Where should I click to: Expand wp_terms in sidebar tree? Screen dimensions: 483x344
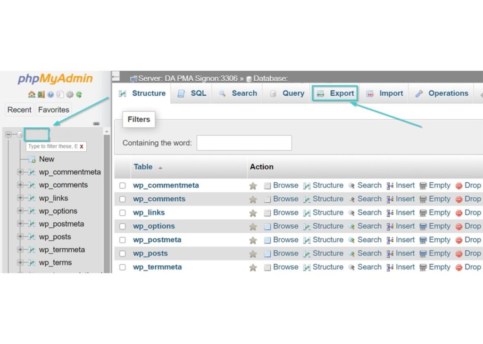pyautogui.click(x=20, y=262)
